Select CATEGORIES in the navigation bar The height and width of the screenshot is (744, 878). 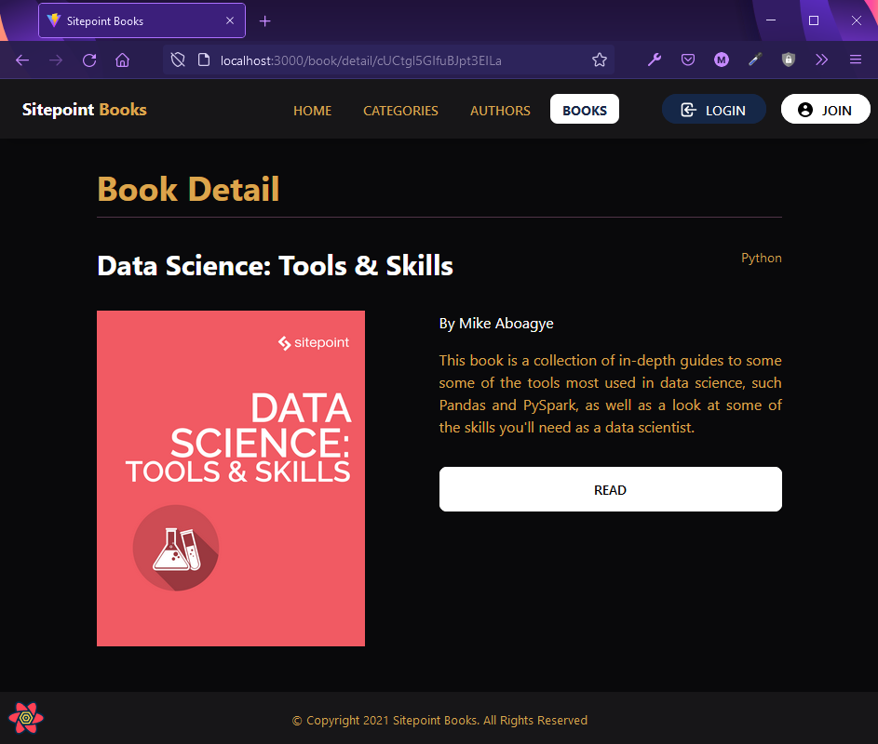pyautogui.click(x=400, y=110)
